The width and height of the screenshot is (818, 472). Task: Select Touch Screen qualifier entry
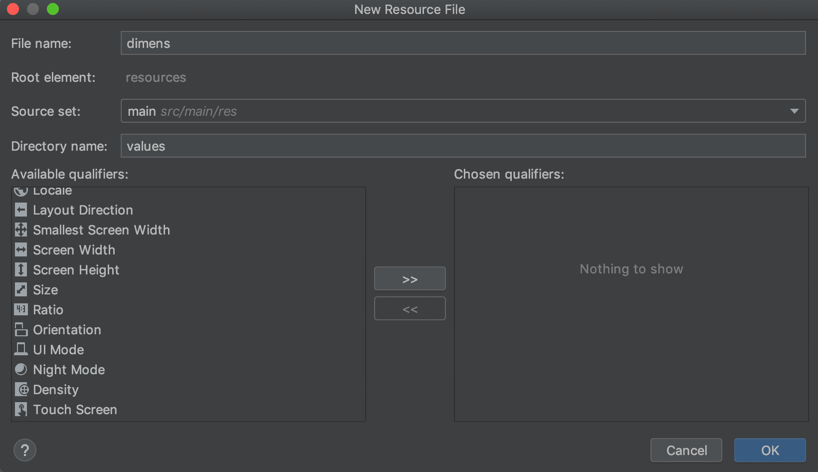pos(75,410)
